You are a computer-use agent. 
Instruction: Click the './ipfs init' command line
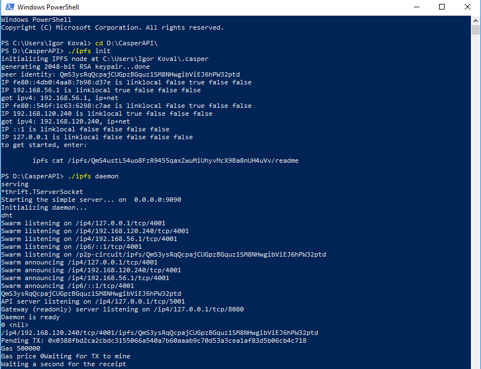point(56,51)
